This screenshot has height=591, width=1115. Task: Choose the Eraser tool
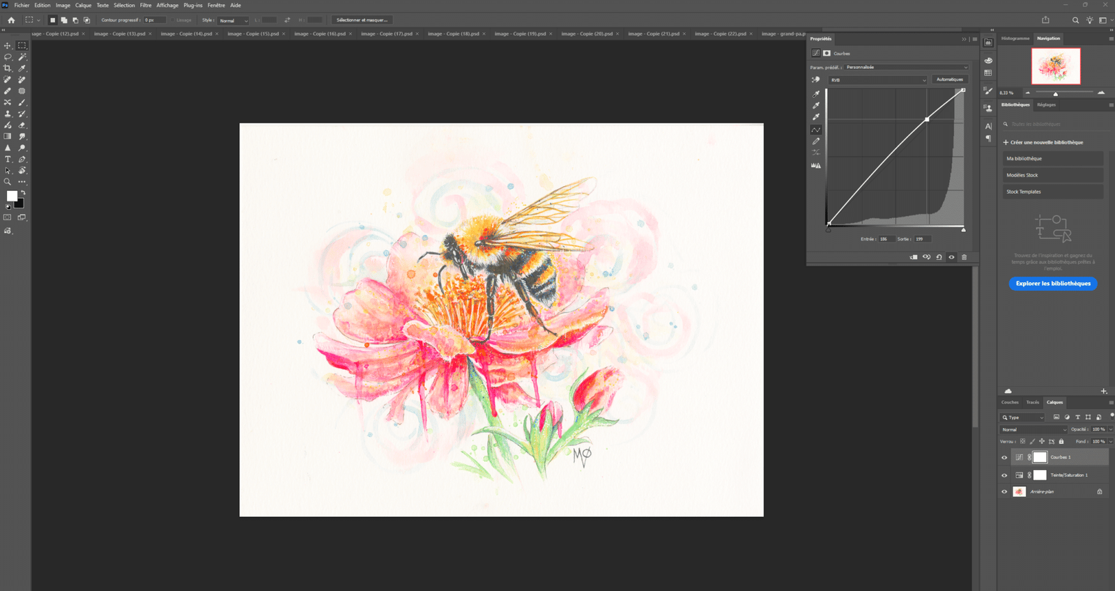[22, 125]
